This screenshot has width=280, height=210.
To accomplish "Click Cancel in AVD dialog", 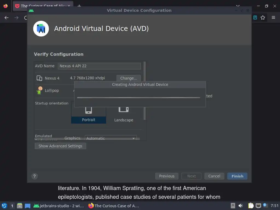I will coord(214,176).
